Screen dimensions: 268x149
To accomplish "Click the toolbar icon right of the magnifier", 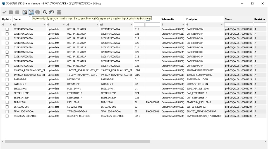I will click(51, 12).
